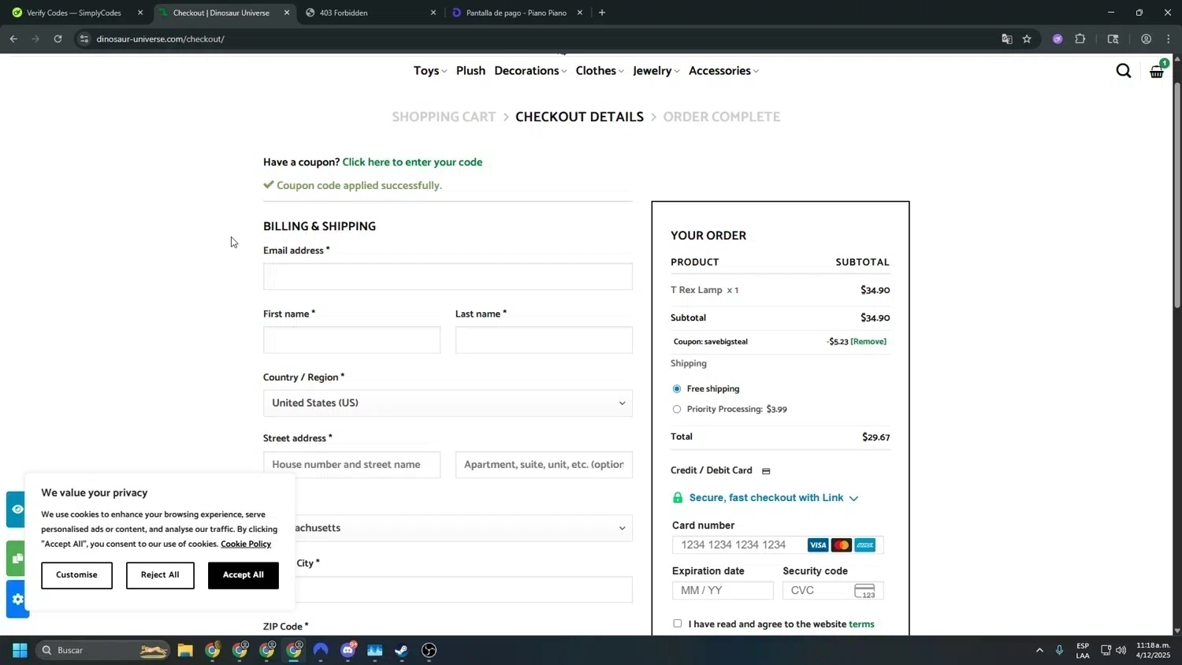Open the website terms link
Screen dimensions: 1182x665
[861, 624]
